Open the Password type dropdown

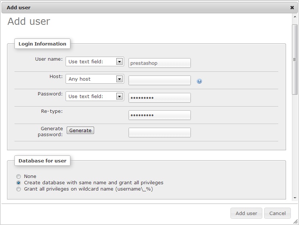pos(95,96)
